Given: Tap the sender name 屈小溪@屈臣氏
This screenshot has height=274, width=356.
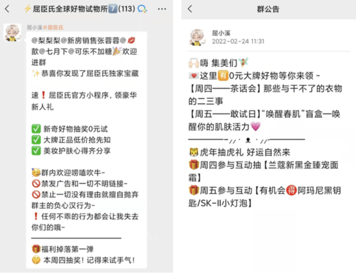Looking at the screenshot, I should click(x=45, y=27).
